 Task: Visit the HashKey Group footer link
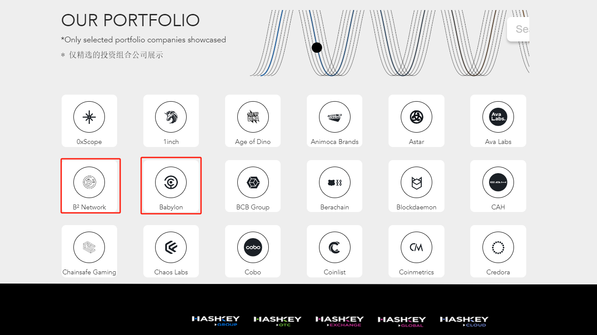(x=215, y=321)
